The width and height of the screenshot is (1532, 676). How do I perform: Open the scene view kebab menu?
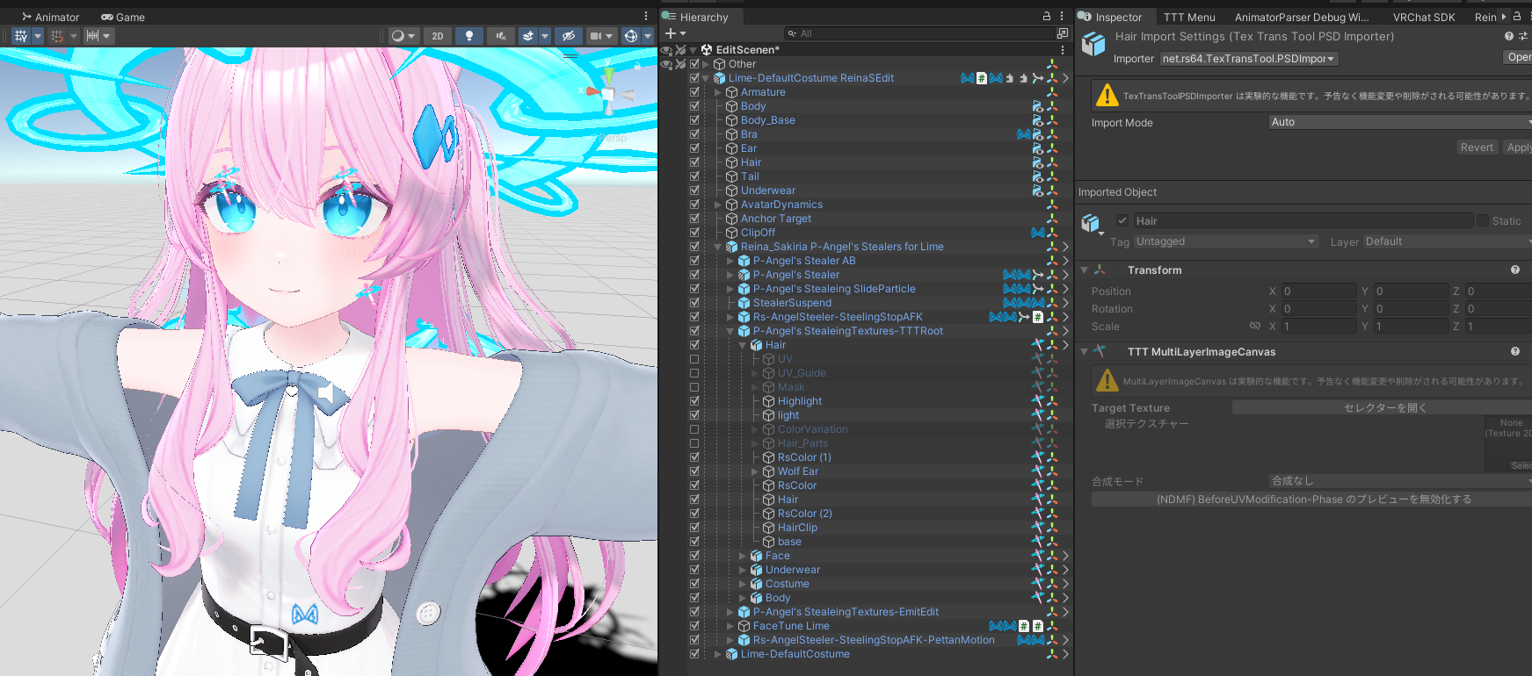646,17
